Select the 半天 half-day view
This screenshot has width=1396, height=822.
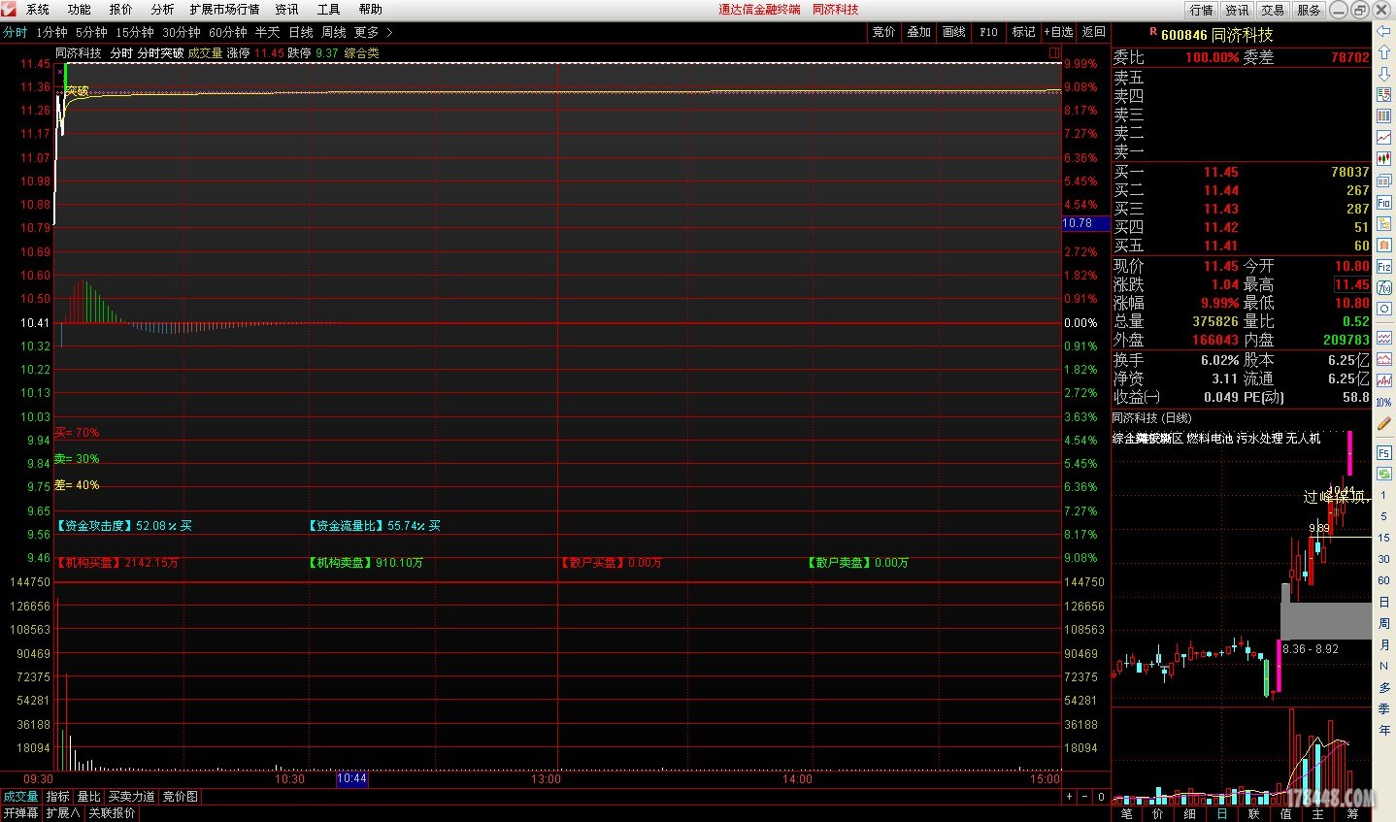coord(268,32)
